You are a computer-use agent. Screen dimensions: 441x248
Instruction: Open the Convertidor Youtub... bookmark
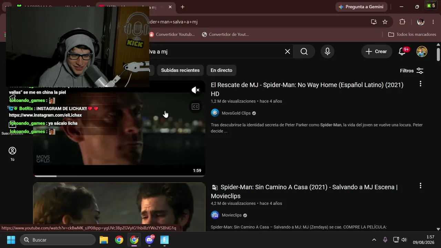(x=172, y=34)
